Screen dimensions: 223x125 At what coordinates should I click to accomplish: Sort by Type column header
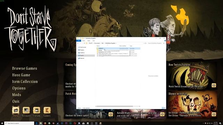click(x=131, y=46)
